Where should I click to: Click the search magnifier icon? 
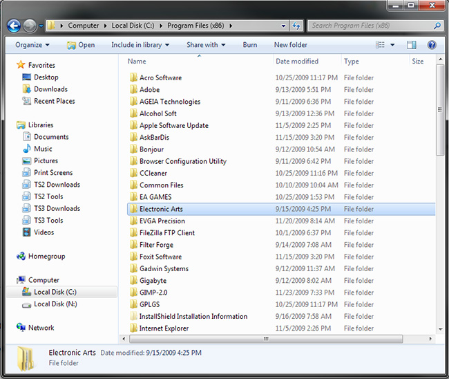(x=437, y=26)
